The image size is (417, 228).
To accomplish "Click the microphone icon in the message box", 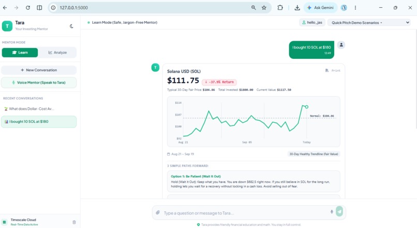I will 332,211.
